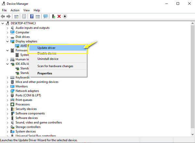Screen dimensions: 195x143
Task: Click the Device Manager title bar icon
Action: point(3,4)
